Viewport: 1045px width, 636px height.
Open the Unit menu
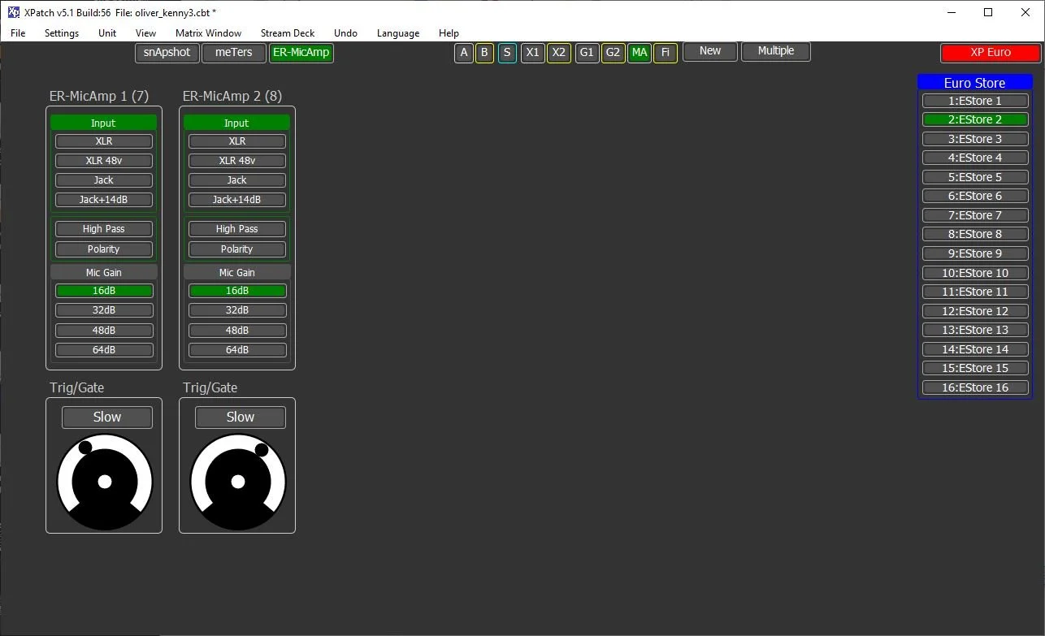[x=107, y=33]
